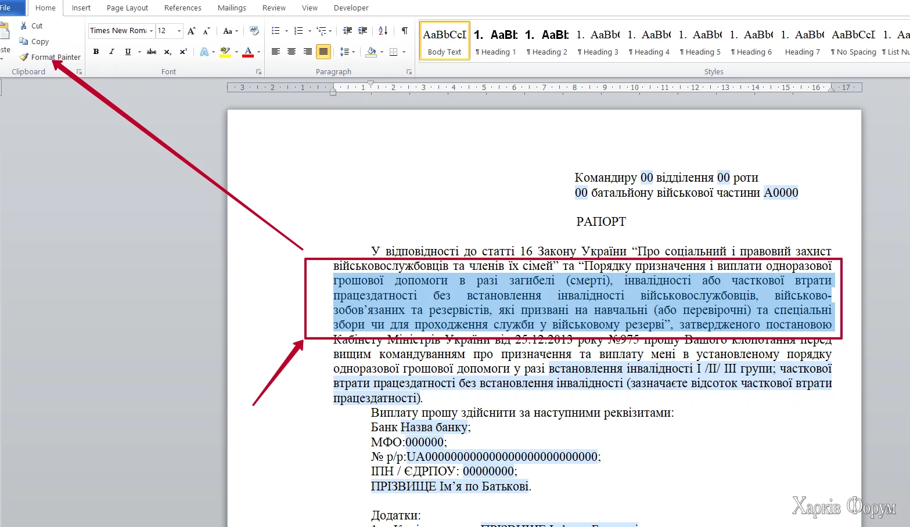Clear formatting with the eraser icon
This screenshot has height=527, width=910.
coord(254,31)
